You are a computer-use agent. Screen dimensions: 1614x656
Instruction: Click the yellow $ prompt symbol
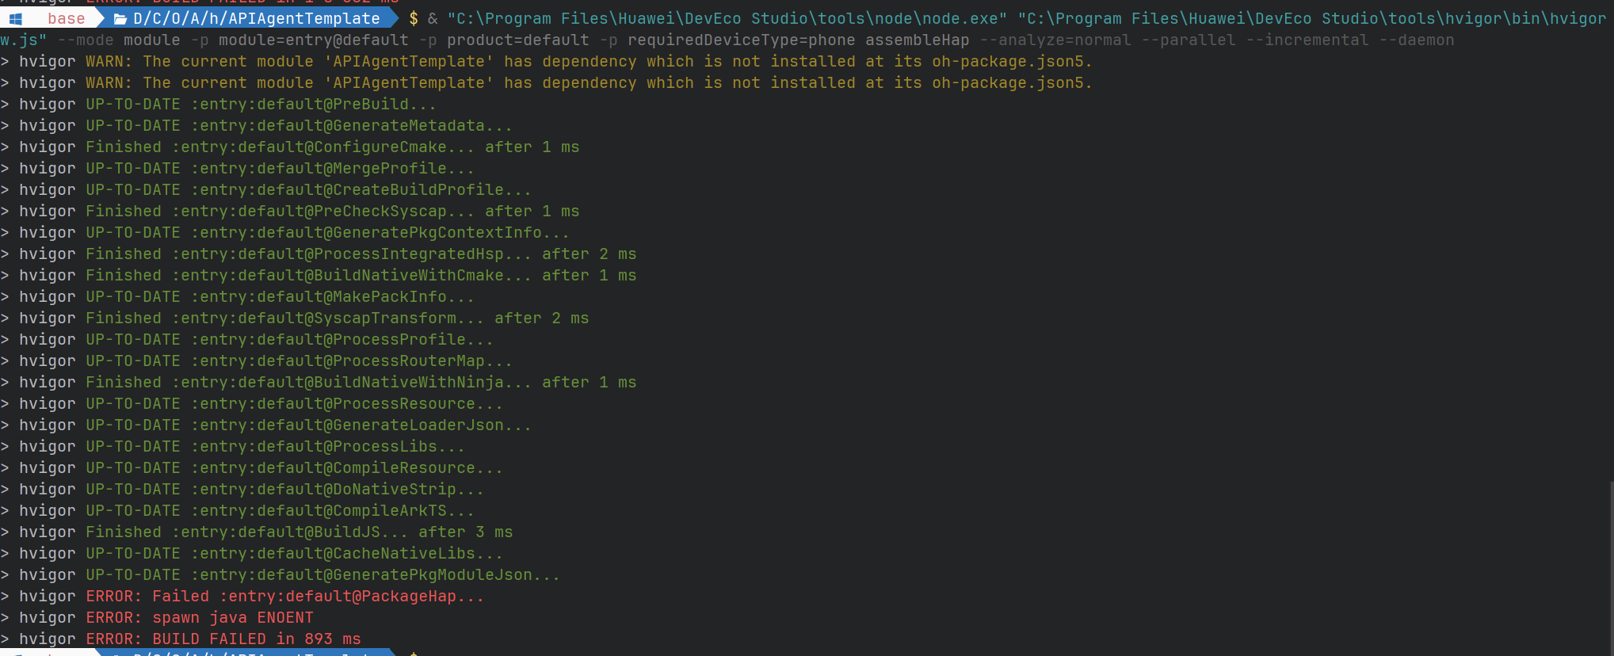pos(413,18)
